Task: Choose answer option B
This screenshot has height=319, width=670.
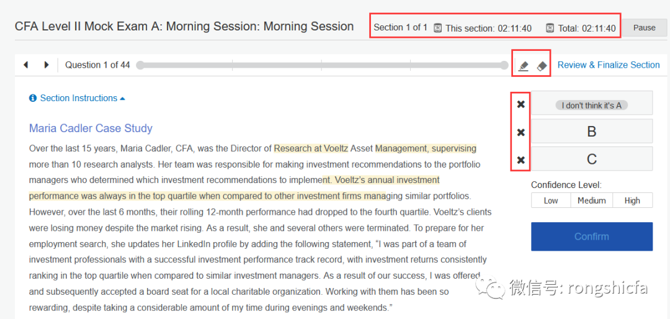Action: pyautogui.click(x=591, y=132)
